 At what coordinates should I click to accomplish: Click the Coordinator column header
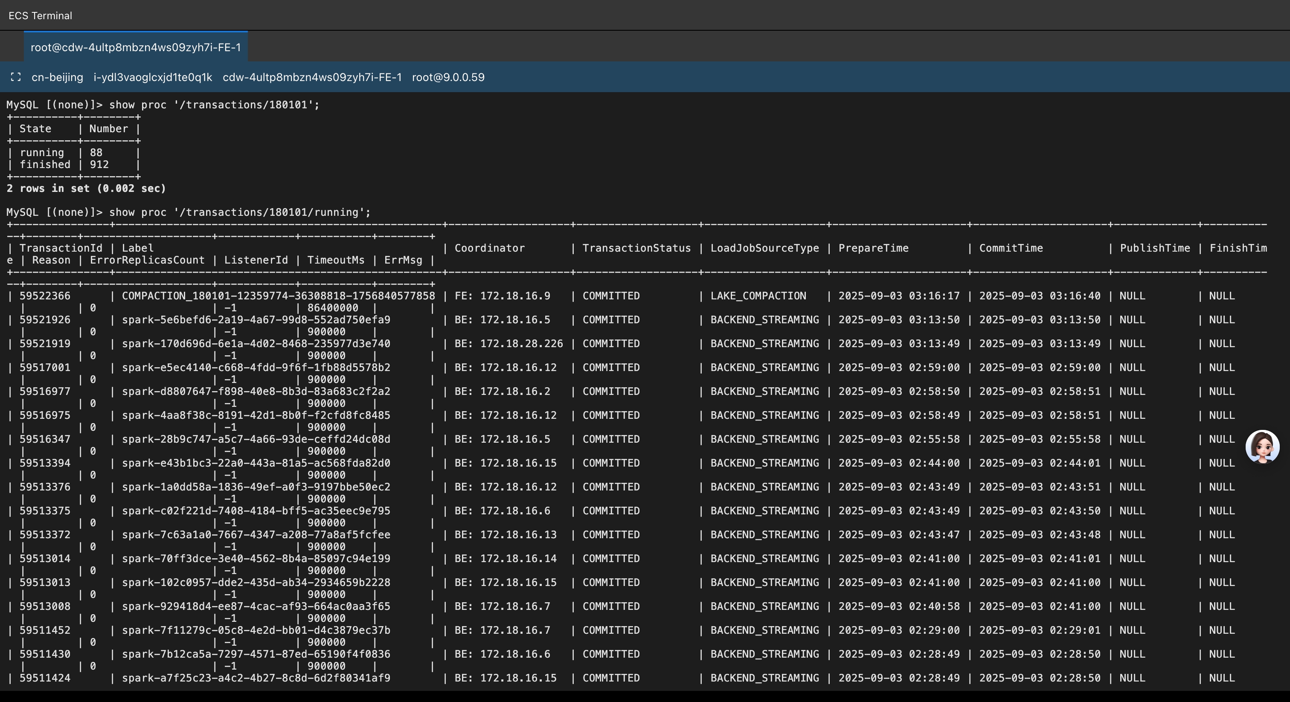coord(489,248)
